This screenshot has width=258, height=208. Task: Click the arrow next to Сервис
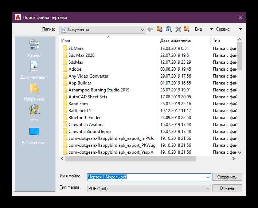click(241, 29)
